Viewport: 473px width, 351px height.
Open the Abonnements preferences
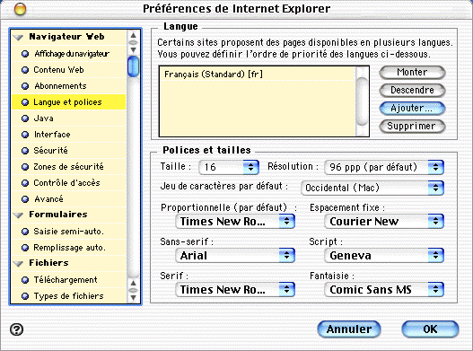point(69,86)
